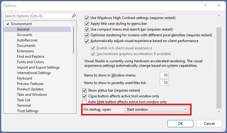Select Tabs and Windows category
Viewport: 227px width, 133px height.
click(32, 95)
